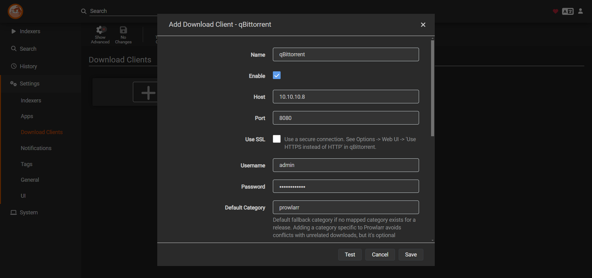The height and width of the screenshot is (278, 592).
Task: Click the donate heart icon
Action: coord(555,11)
